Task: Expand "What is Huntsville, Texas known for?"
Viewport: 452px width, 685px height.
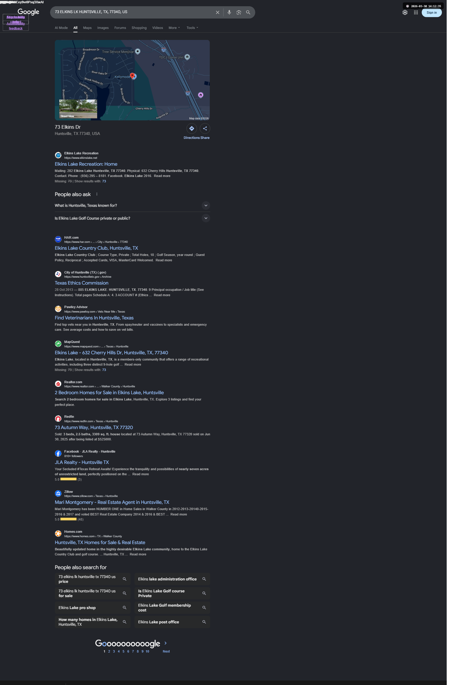Action: (132, 206)
